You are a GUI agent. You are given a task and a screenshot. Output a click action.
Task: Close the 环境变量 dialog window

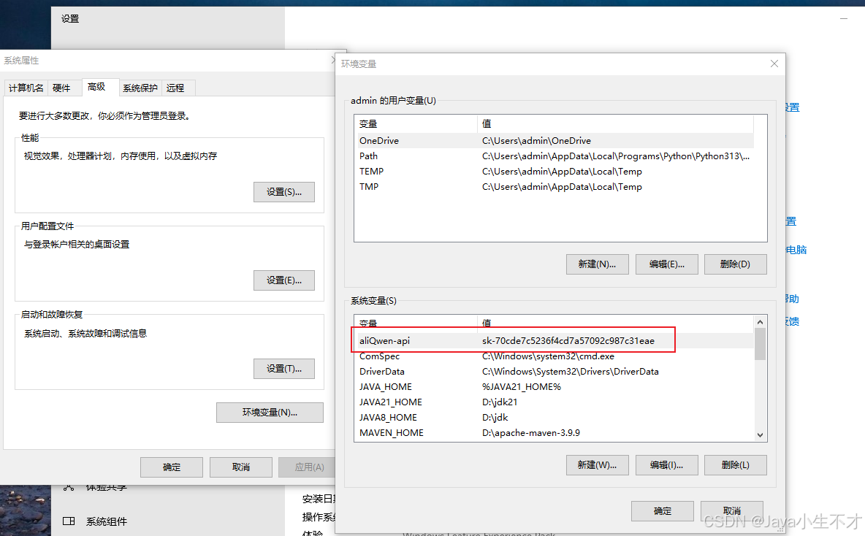tap(774, 64)
